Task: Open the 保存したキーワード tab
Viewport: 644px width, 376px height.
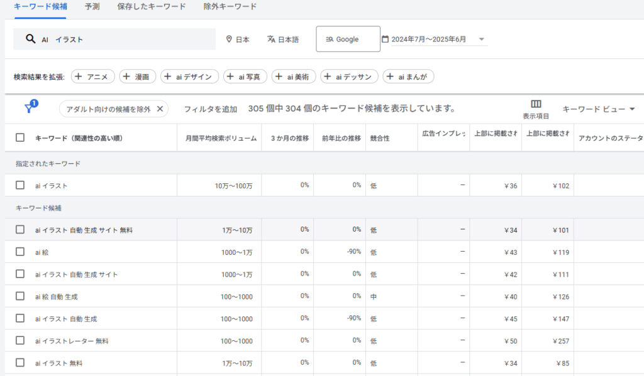Action: click(x=151, y=6)
